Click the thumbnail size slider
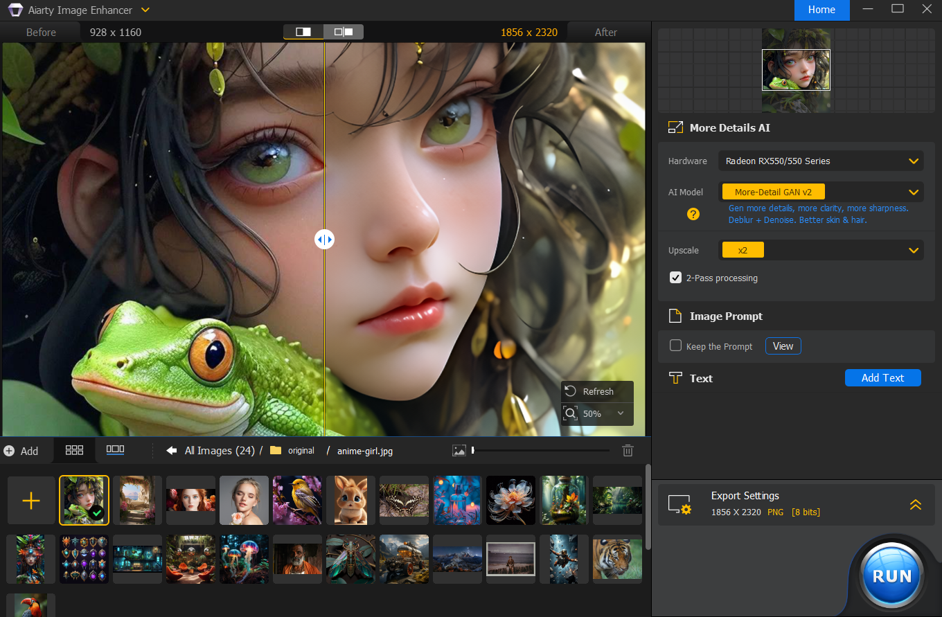The width and height of the screenshot is (942, 617). [540, 450]
